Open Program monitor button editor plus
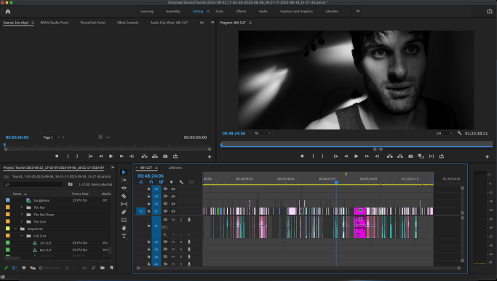 (487, 157)
